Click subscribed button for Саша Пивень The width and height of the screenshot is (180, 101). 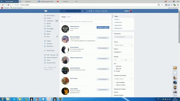coord(103,90)
